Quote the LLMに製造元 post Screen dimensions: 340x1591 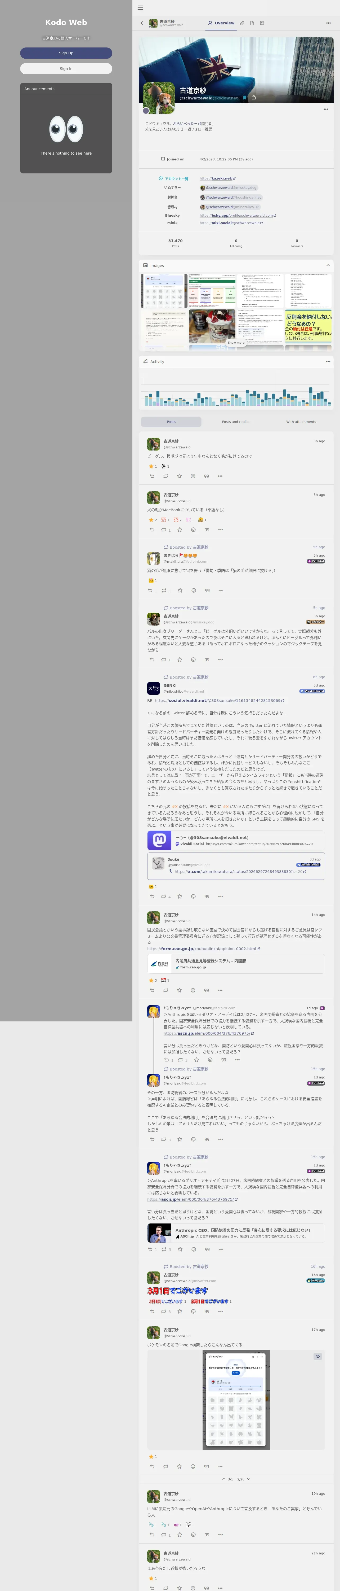click(x=207, y=1534)
